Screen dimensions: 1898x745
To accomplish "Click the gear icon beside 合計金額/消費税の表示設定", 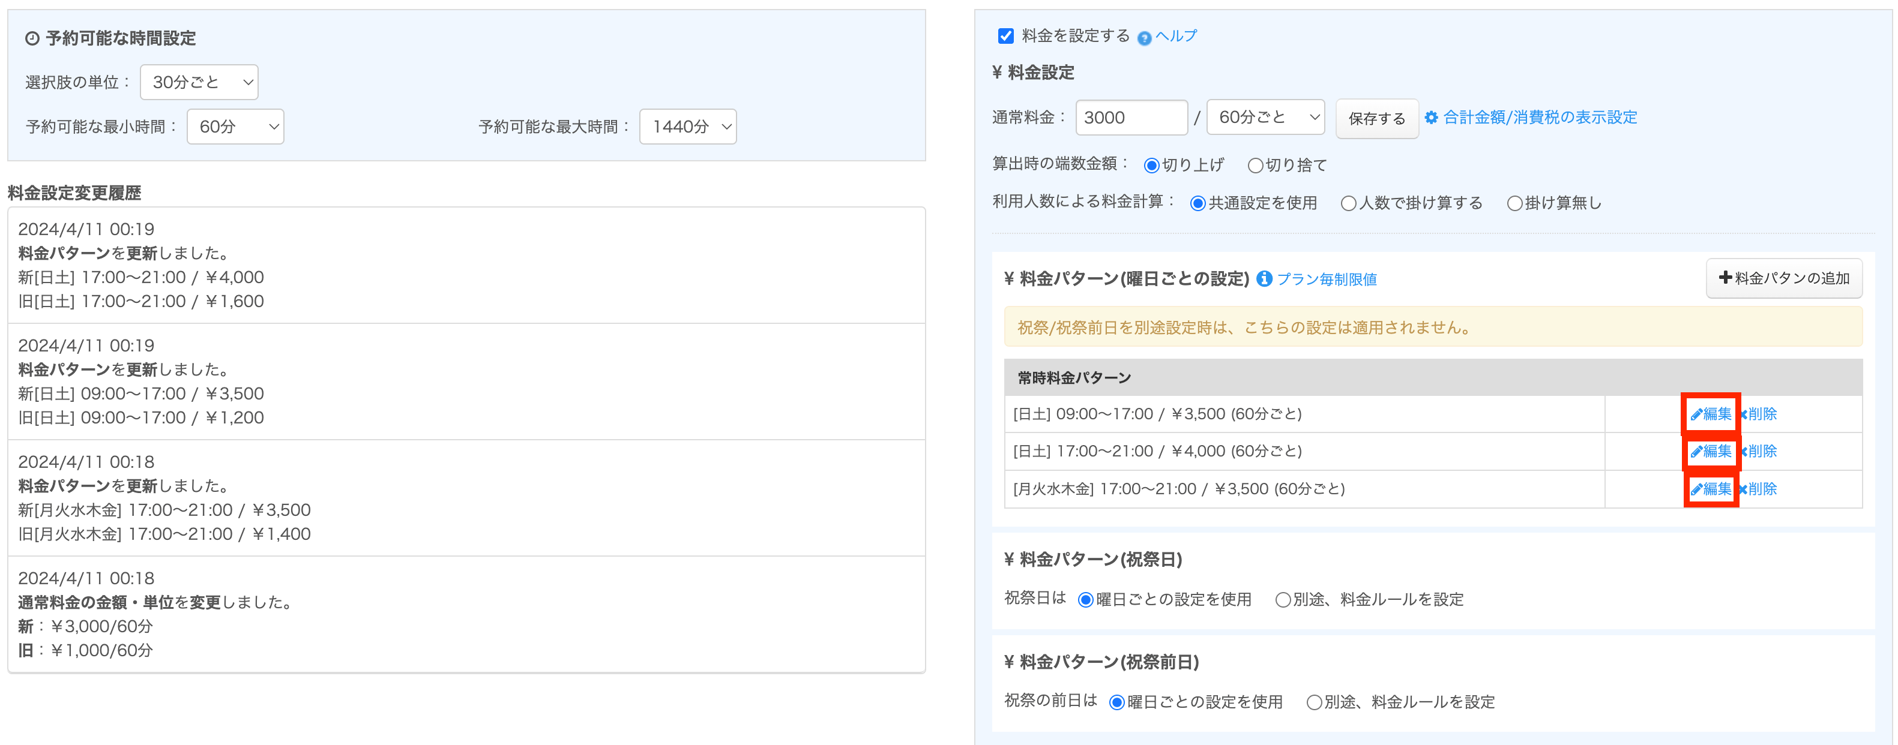I will (x=1431, y=118).
